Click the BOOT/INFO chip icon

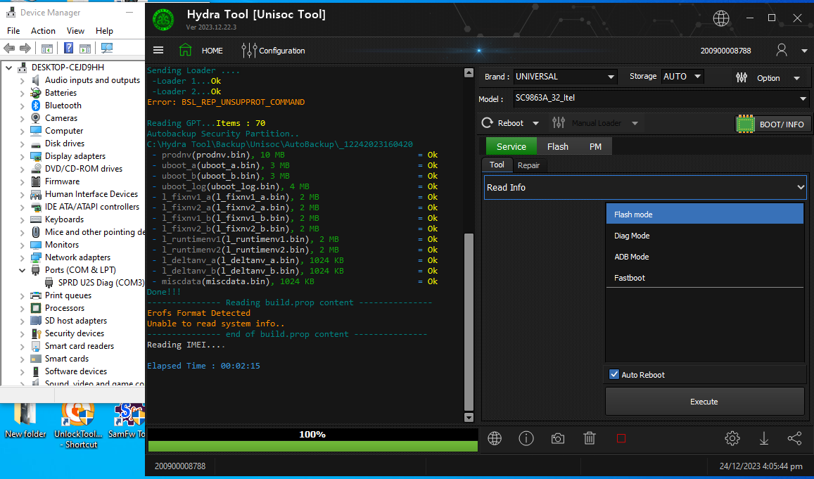[746, 124]
